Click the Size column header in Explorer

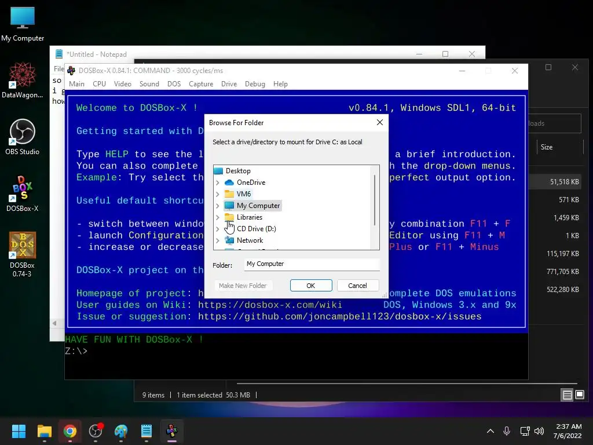[547, 147]
